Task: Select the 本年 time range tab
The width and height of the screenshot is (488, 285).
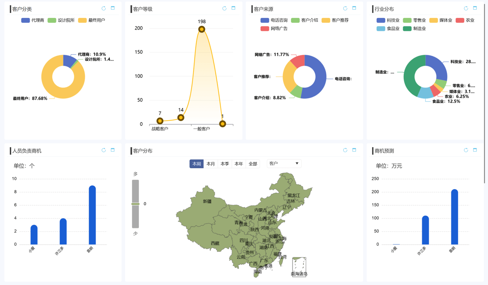Action: [239, 164]
